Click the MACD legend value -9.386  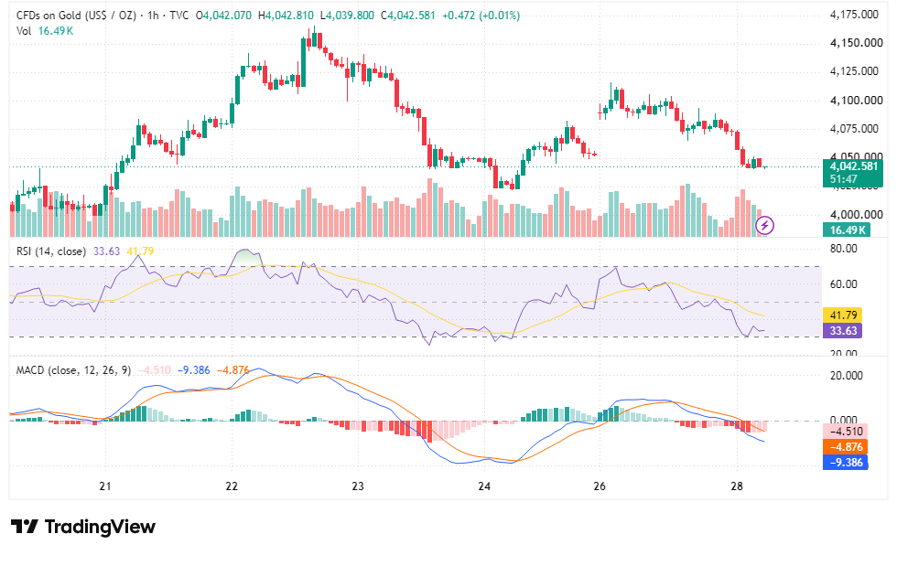[193, 370]
